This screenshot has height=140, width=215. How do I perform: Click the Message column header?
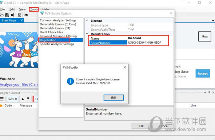point(26,105)
